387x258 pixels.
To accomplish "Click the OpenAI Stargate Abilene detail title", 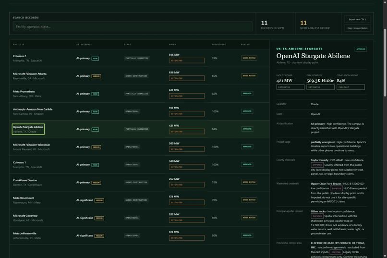I will click(313, 56).
